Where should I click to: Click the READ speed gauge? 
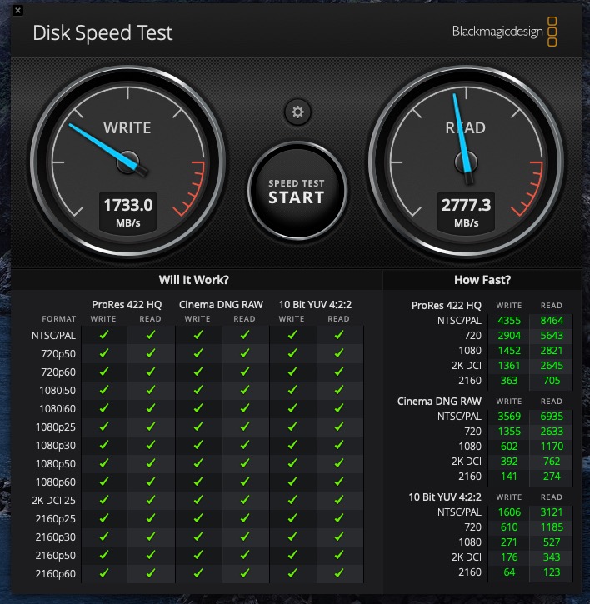466,162
